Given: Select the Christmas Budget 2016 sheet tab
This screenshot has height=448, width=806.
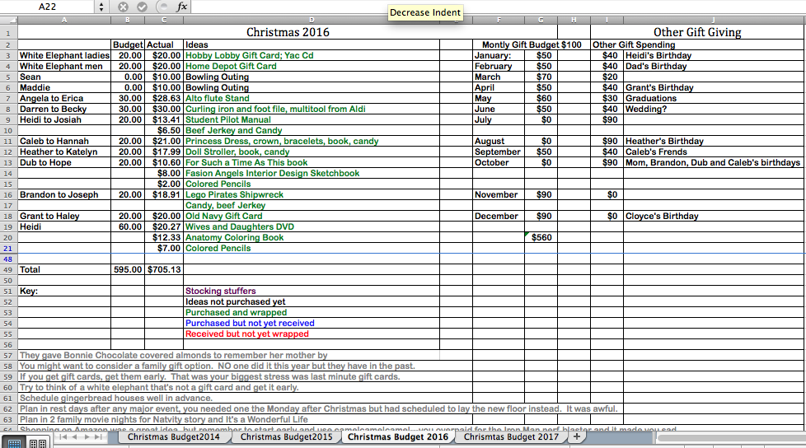Looking at the screenshot, I should coord(398,436).
